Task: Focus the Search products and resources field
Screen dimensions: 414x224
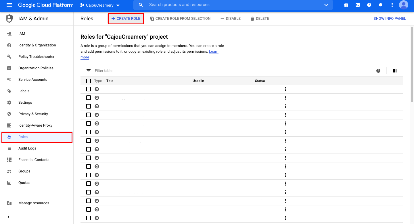Action: tap(233, 5)
